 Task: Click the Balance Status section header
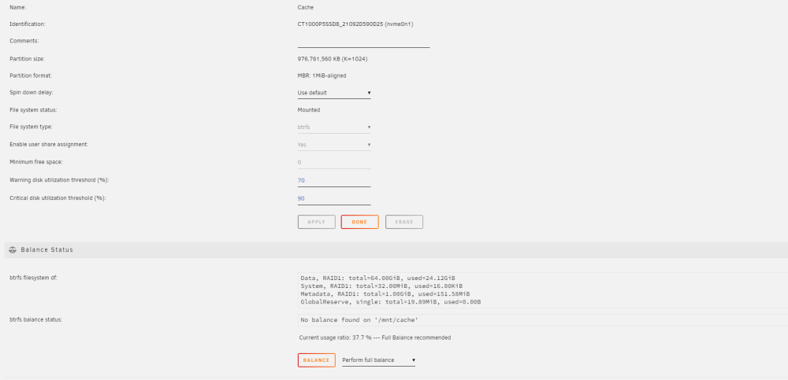click(x=396, y=250)
